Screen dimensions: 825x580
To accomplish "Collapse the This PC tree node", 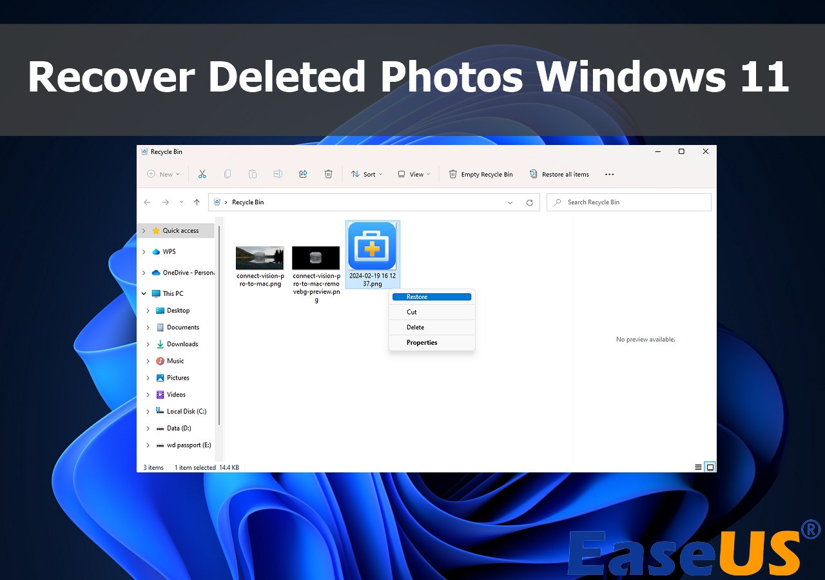I will (x=144, y=294).
